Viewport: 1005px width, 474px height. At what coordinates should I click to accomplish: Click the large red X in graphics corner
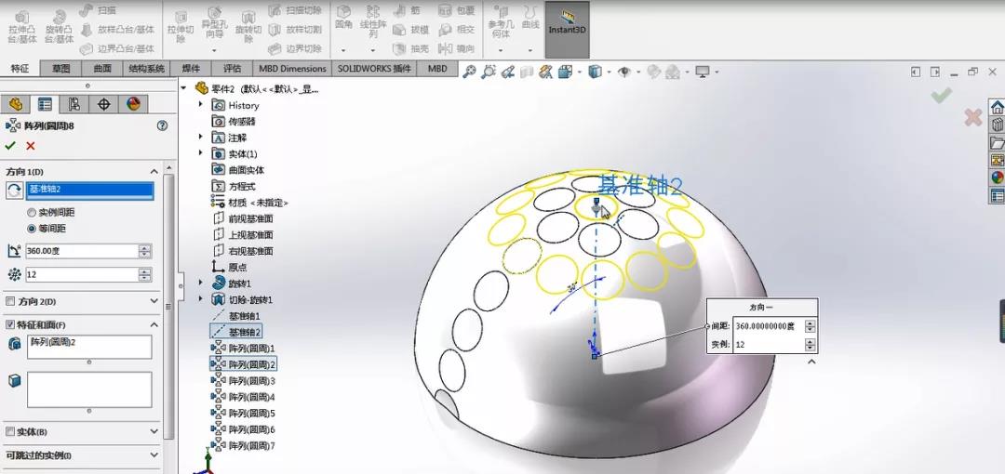click(973, 117)
